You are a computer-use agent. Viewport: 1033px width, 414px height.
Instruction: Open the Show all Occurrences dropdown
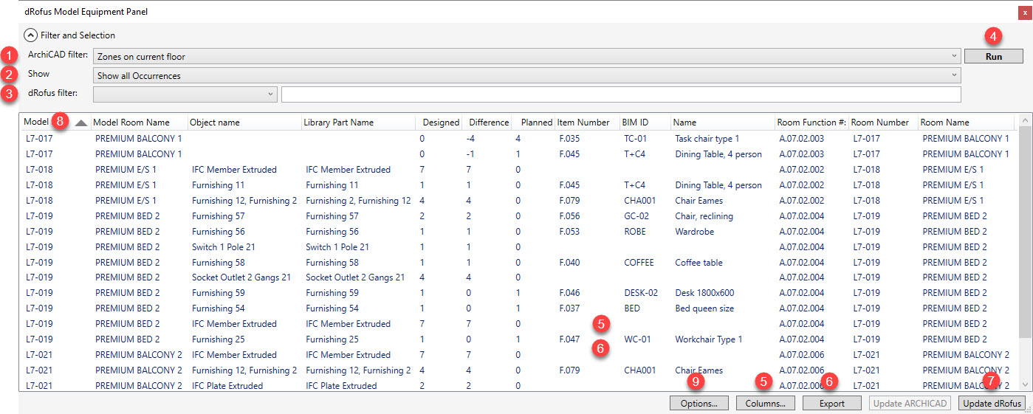point(526,75)
